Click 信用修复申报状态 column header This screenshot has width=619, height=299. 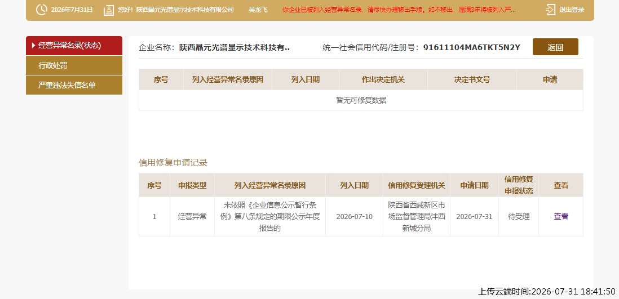[519, 185]
